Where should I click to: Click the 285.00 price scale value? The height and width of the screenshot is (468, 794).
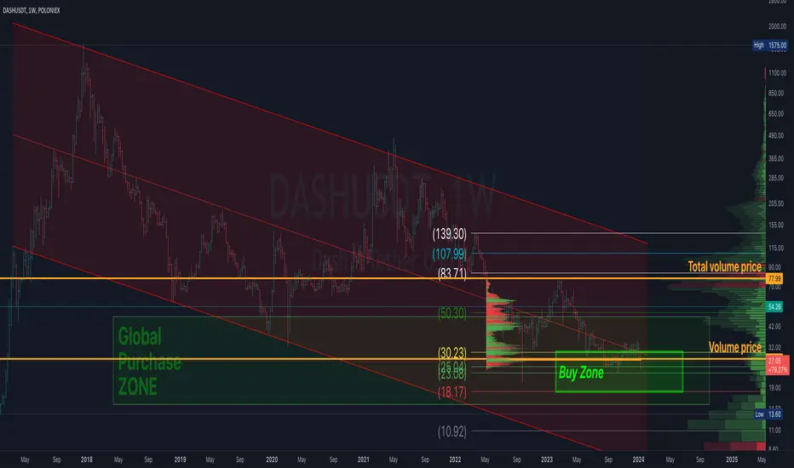pyautogui.click(x=775, y=178)
